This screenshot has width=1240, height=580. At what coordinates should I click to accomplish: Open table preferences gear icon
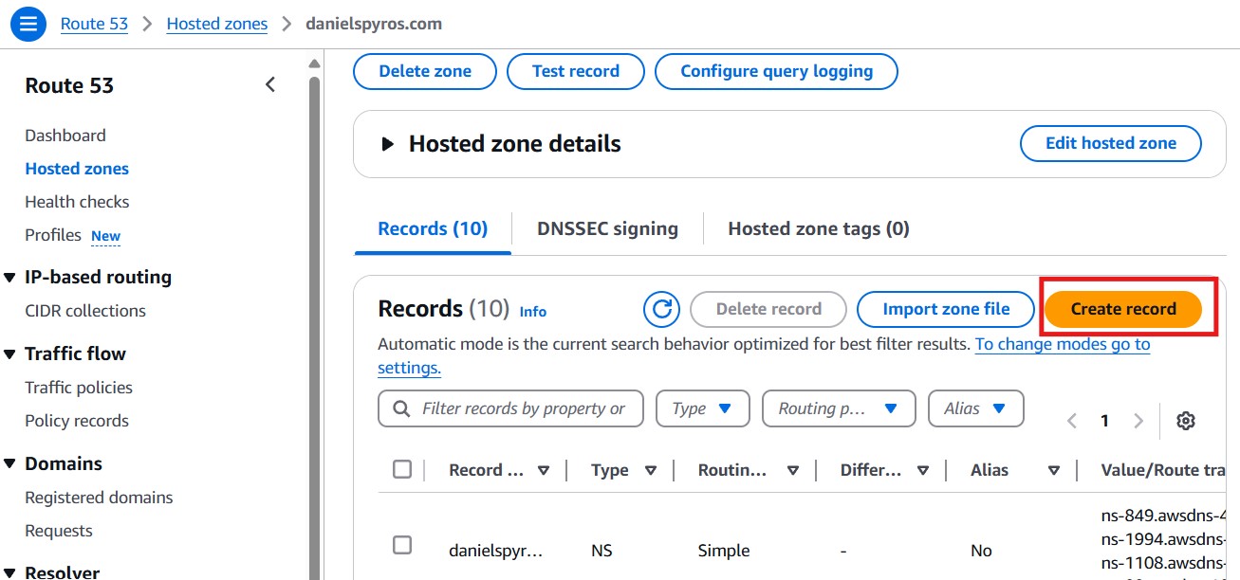tap(1185, 421)
